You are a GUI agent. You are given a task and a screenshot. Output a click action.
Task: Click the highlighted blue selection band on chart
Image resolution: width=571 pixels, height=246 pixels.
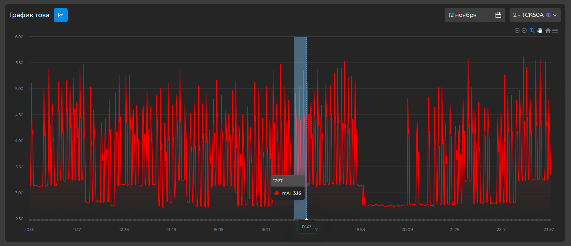300,105
